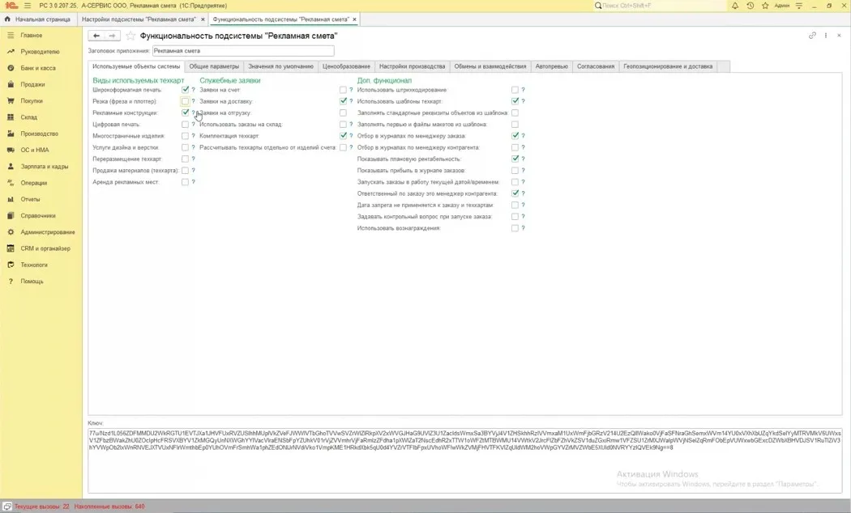Image resolution: width=851 pixels, height=513 pixels.
Task: Go to Банк и касса section
Action: (x=37, y=68)
